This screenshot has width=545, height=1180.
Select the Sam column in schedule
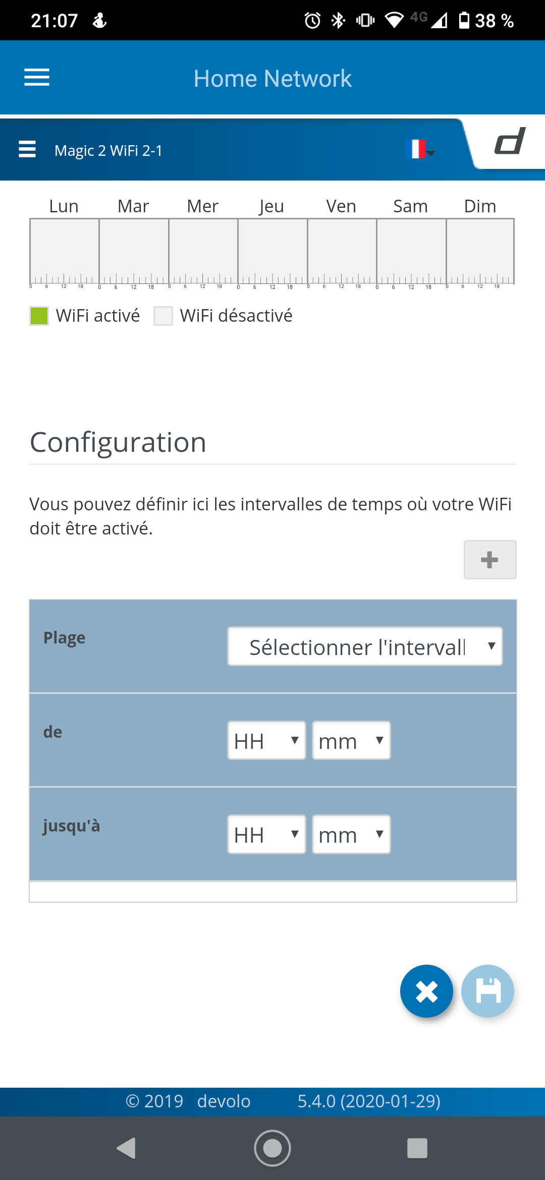(411, 251)
